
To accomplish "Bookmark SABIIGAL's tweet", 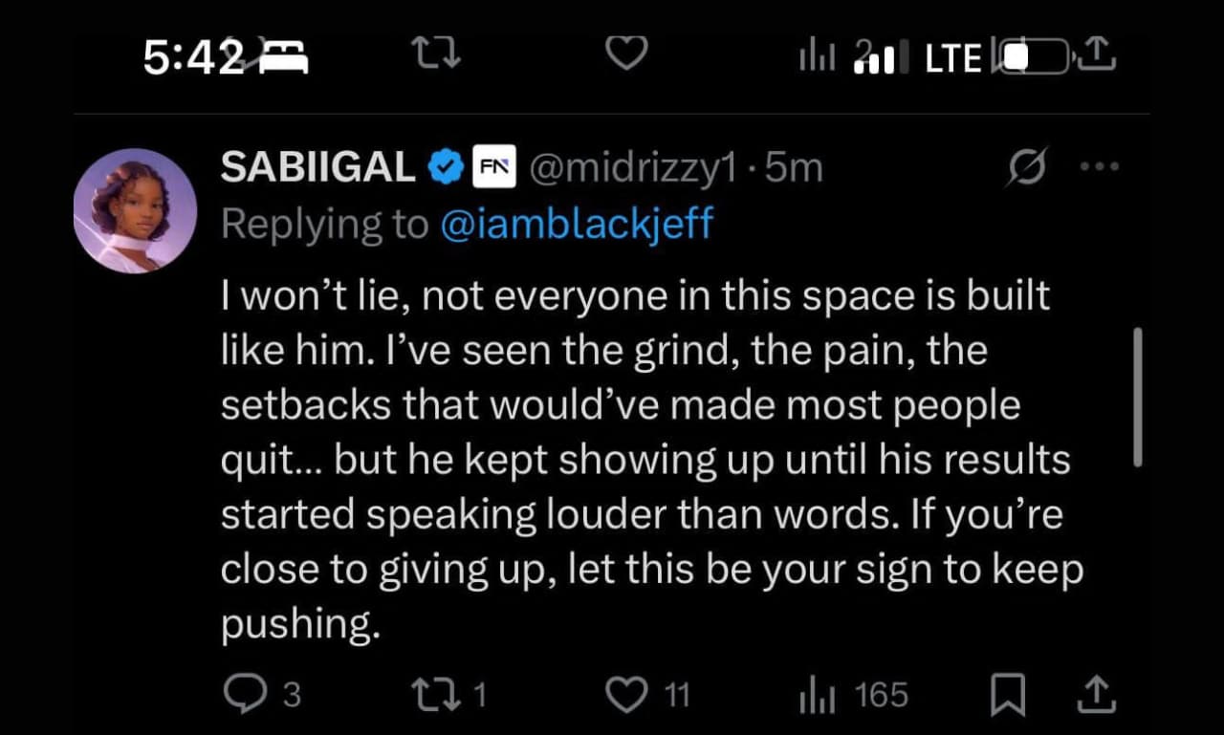I will click(x=1007, y=696).
